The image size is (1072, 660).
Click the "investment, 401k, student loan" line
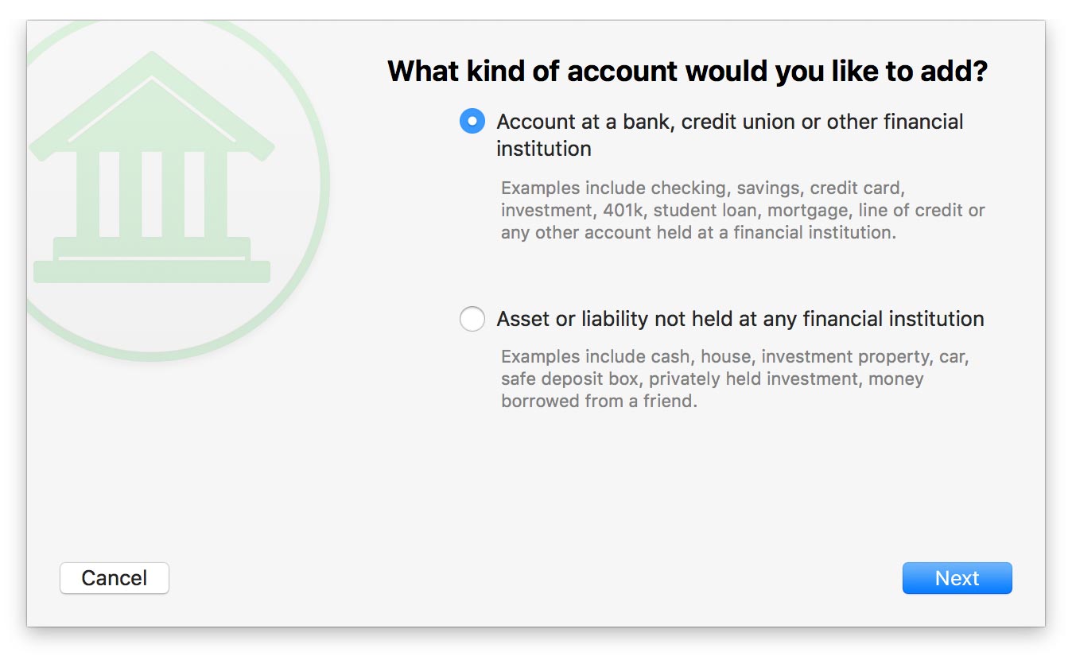(x=743, y=211)
